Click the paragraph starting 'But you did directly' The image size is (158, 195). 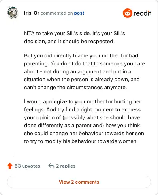point(85,71)
